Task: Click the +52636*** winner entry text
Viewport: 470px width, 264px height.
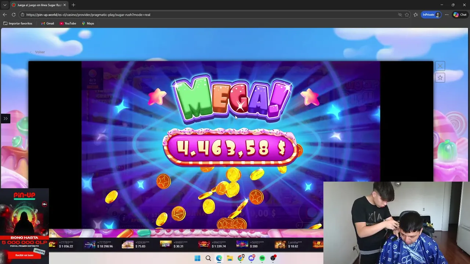Action: [x=142, y=242]
